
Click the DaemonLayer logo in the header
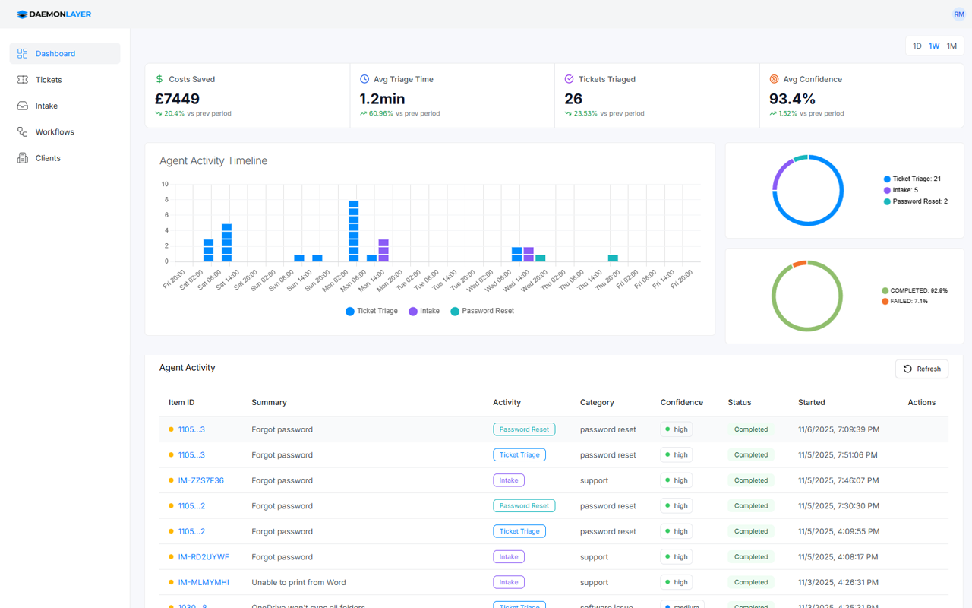click(x=53, y=14)
